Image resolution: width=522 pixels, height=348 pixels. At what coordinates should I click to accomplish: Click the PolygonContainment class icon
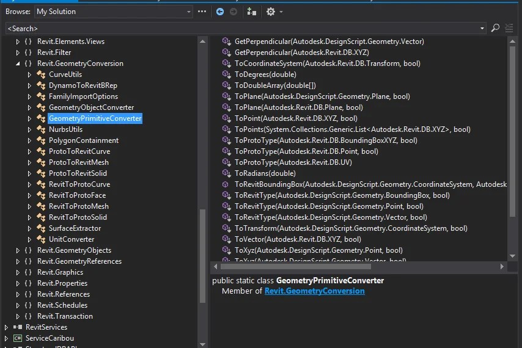(x=42, y=140)
